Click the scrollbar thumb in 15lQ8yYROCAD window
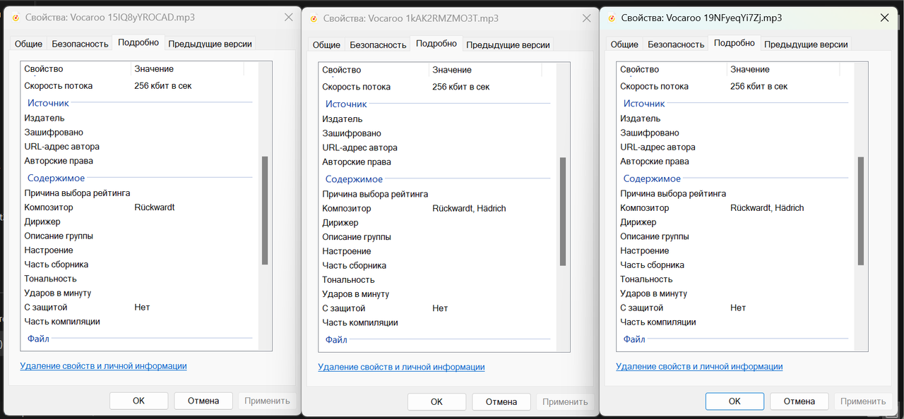904x419 pixels. 265,210
